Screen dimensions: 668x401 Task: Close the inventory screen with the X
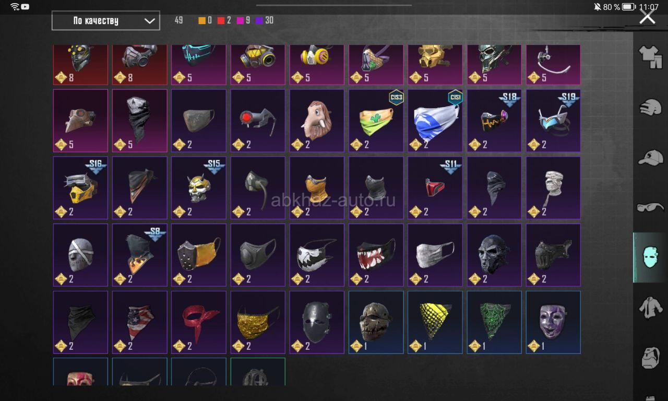(x=647, y=17)
